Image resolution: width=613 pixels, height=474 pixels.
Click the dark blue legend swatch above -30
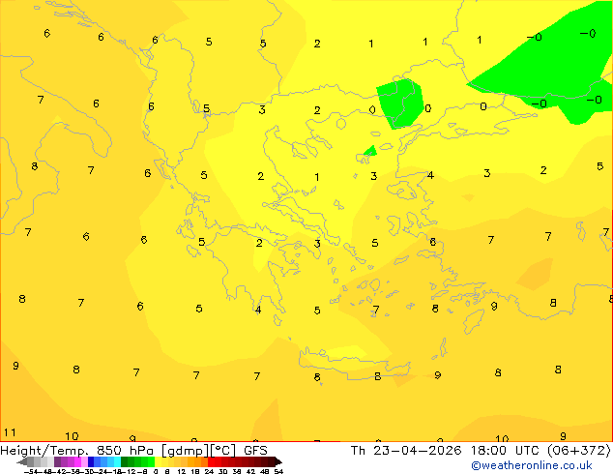tap(91, 461)
